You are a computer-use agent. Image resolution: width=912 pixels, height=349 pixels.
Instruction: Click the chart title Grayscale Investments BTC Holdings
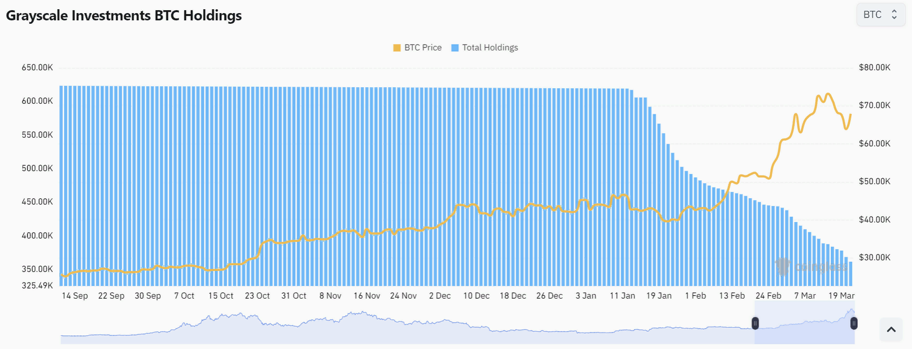[124, 16]
